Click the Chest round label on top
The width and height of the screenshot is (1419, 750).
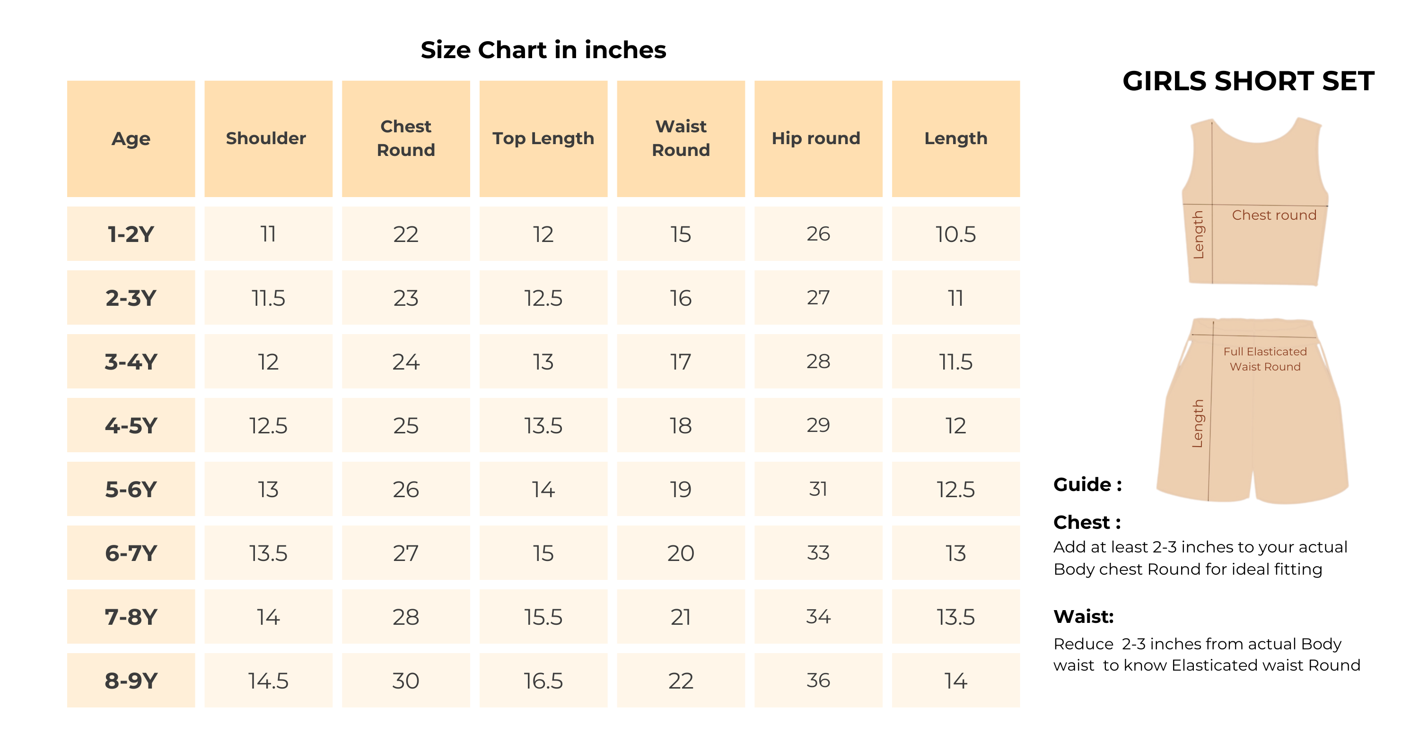(1274, 215)
